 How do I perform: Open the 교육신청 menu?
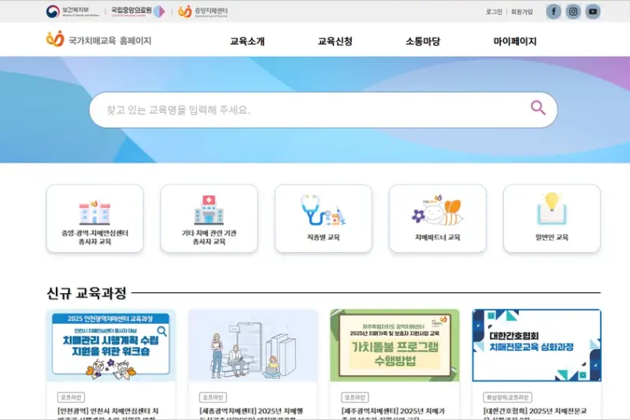335,41
